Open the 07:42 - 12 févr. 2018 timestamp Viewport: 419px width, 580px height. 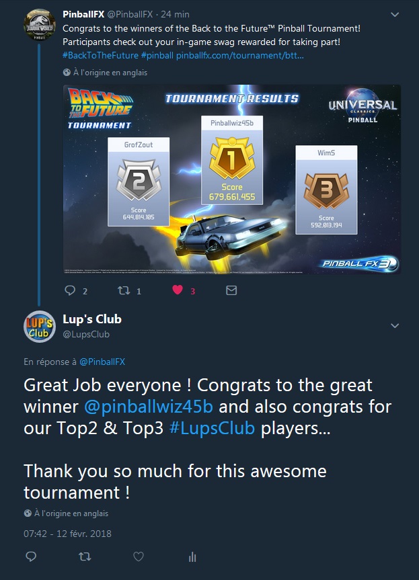coord(67,534)
